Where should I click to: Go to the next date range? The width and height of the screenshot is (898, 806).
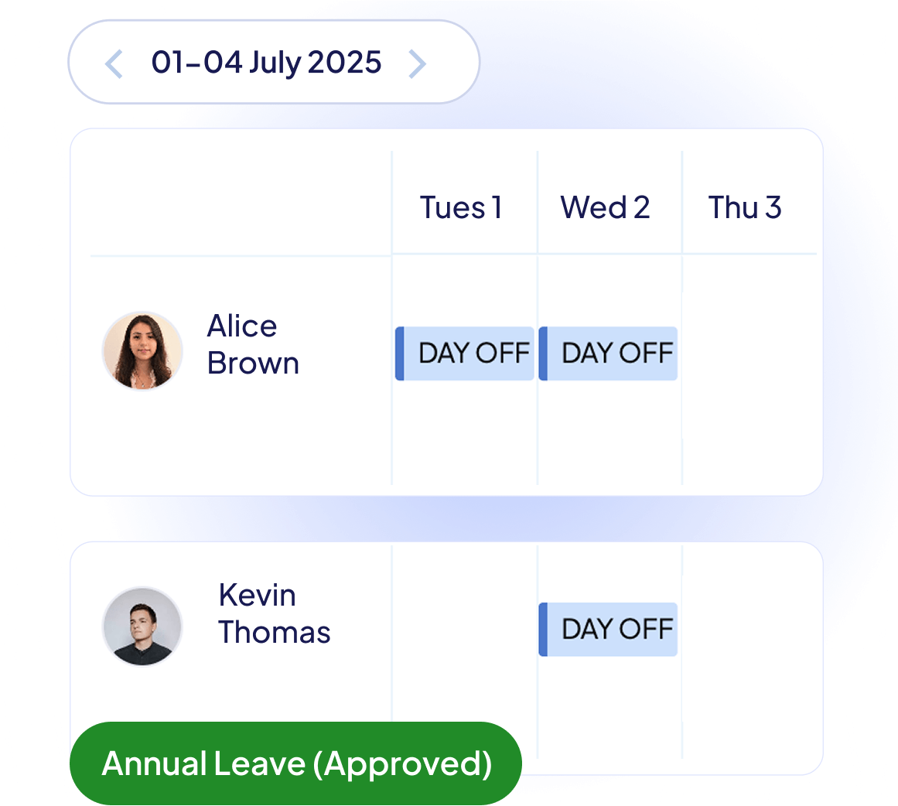point(417,63)
